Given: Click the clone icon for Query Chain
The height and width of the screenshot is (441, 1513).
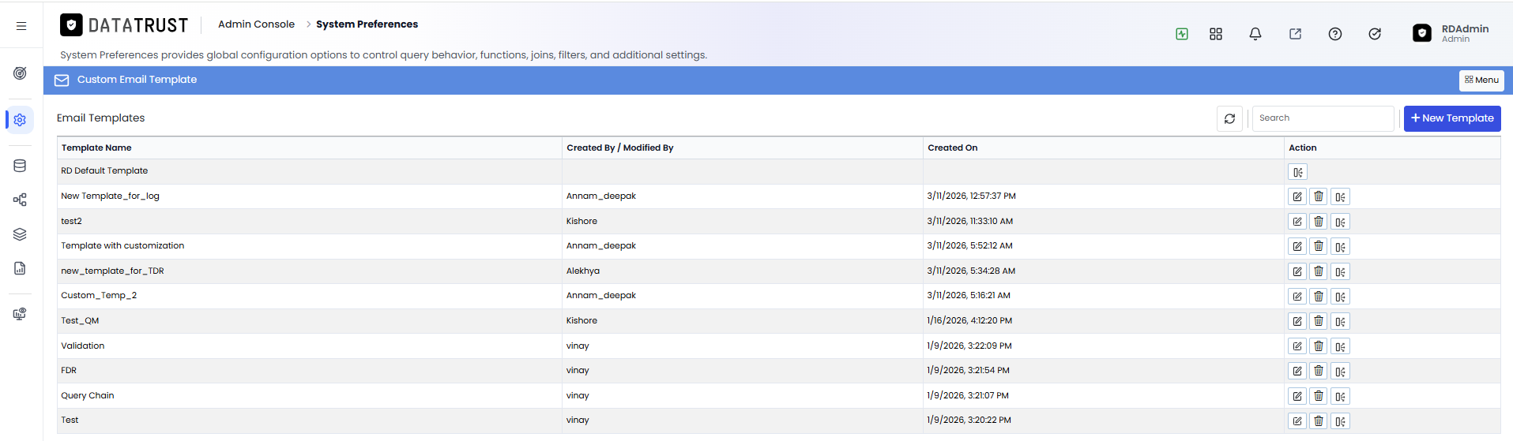Looking at the screenshot, I should (x=1341, y=397).
